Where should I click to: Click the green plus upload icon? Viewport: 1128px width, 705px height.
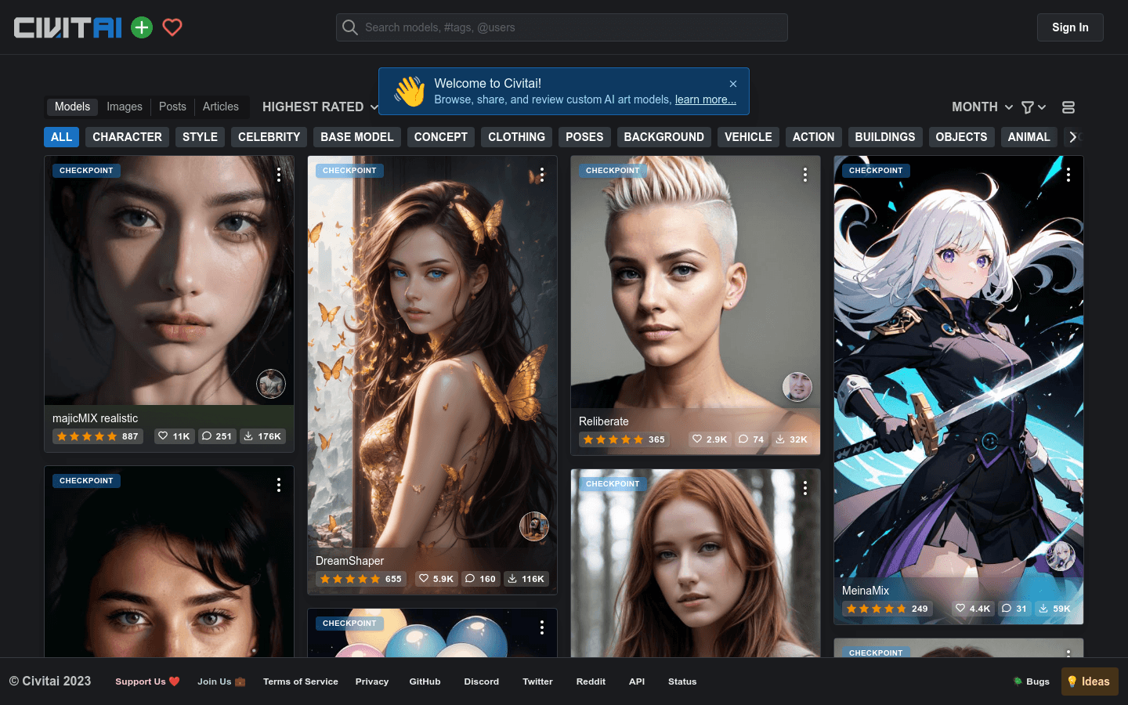142,27
